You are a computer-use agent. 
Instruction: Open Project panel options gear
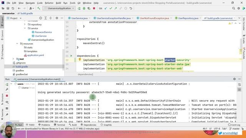click(x=57, y=18)
